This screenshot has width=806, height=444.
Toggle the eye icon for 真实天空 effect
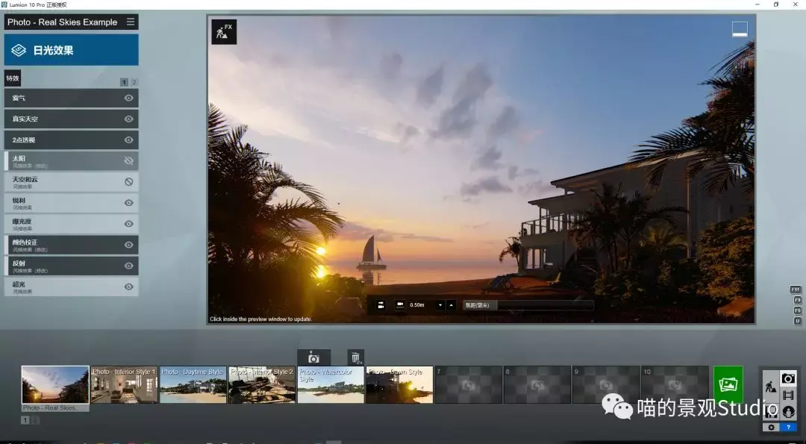pyautogui.click(x=128, y=119)
